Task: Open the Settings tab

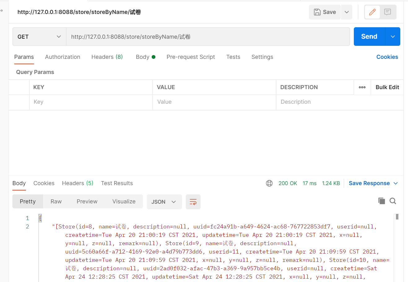Action: click(x=262, y=57)
